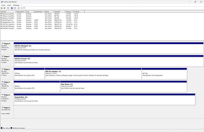Open Help via the blue question-mark icon
The image size is (204, 132).
pos(12,8)
